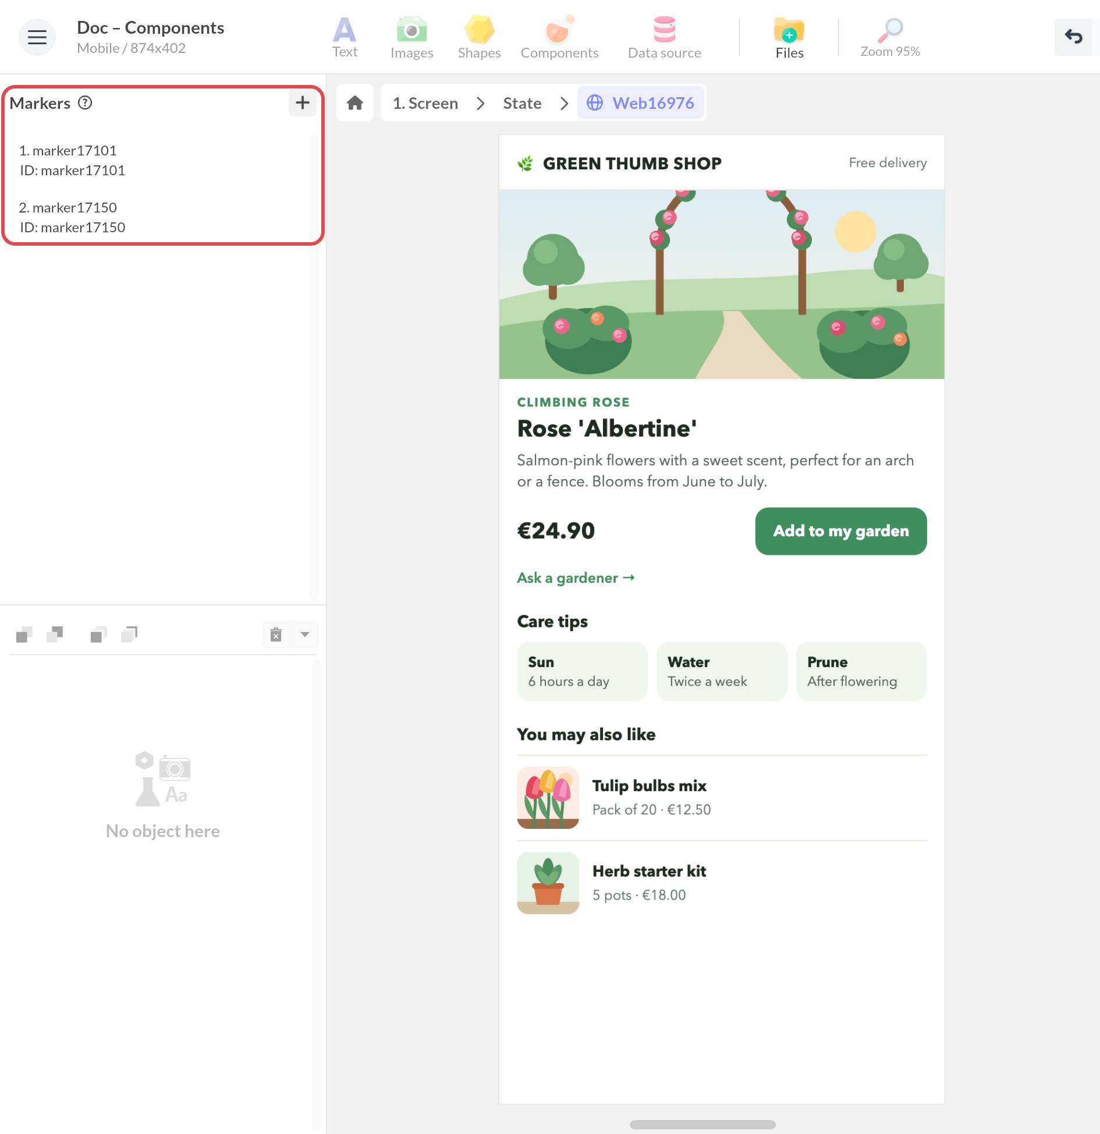Click the Tulip bulbs mix thumbnail

pos(548,798)
